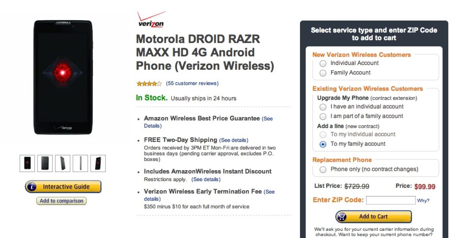
Task: Select the fifth phone thumbnail
Action: click(x=98, y=163)
